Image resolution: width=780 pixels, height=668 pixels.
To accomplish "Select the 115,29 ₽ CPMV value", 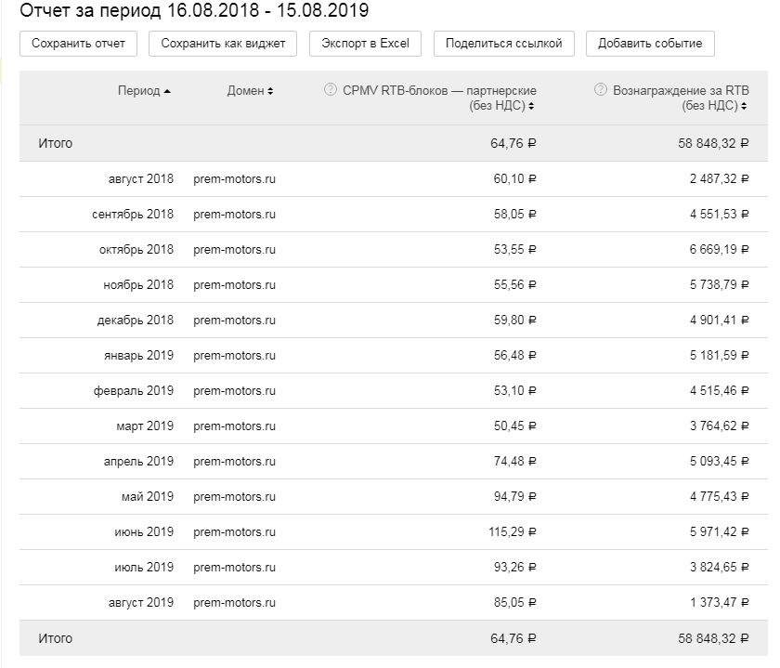I will (514, 532).
